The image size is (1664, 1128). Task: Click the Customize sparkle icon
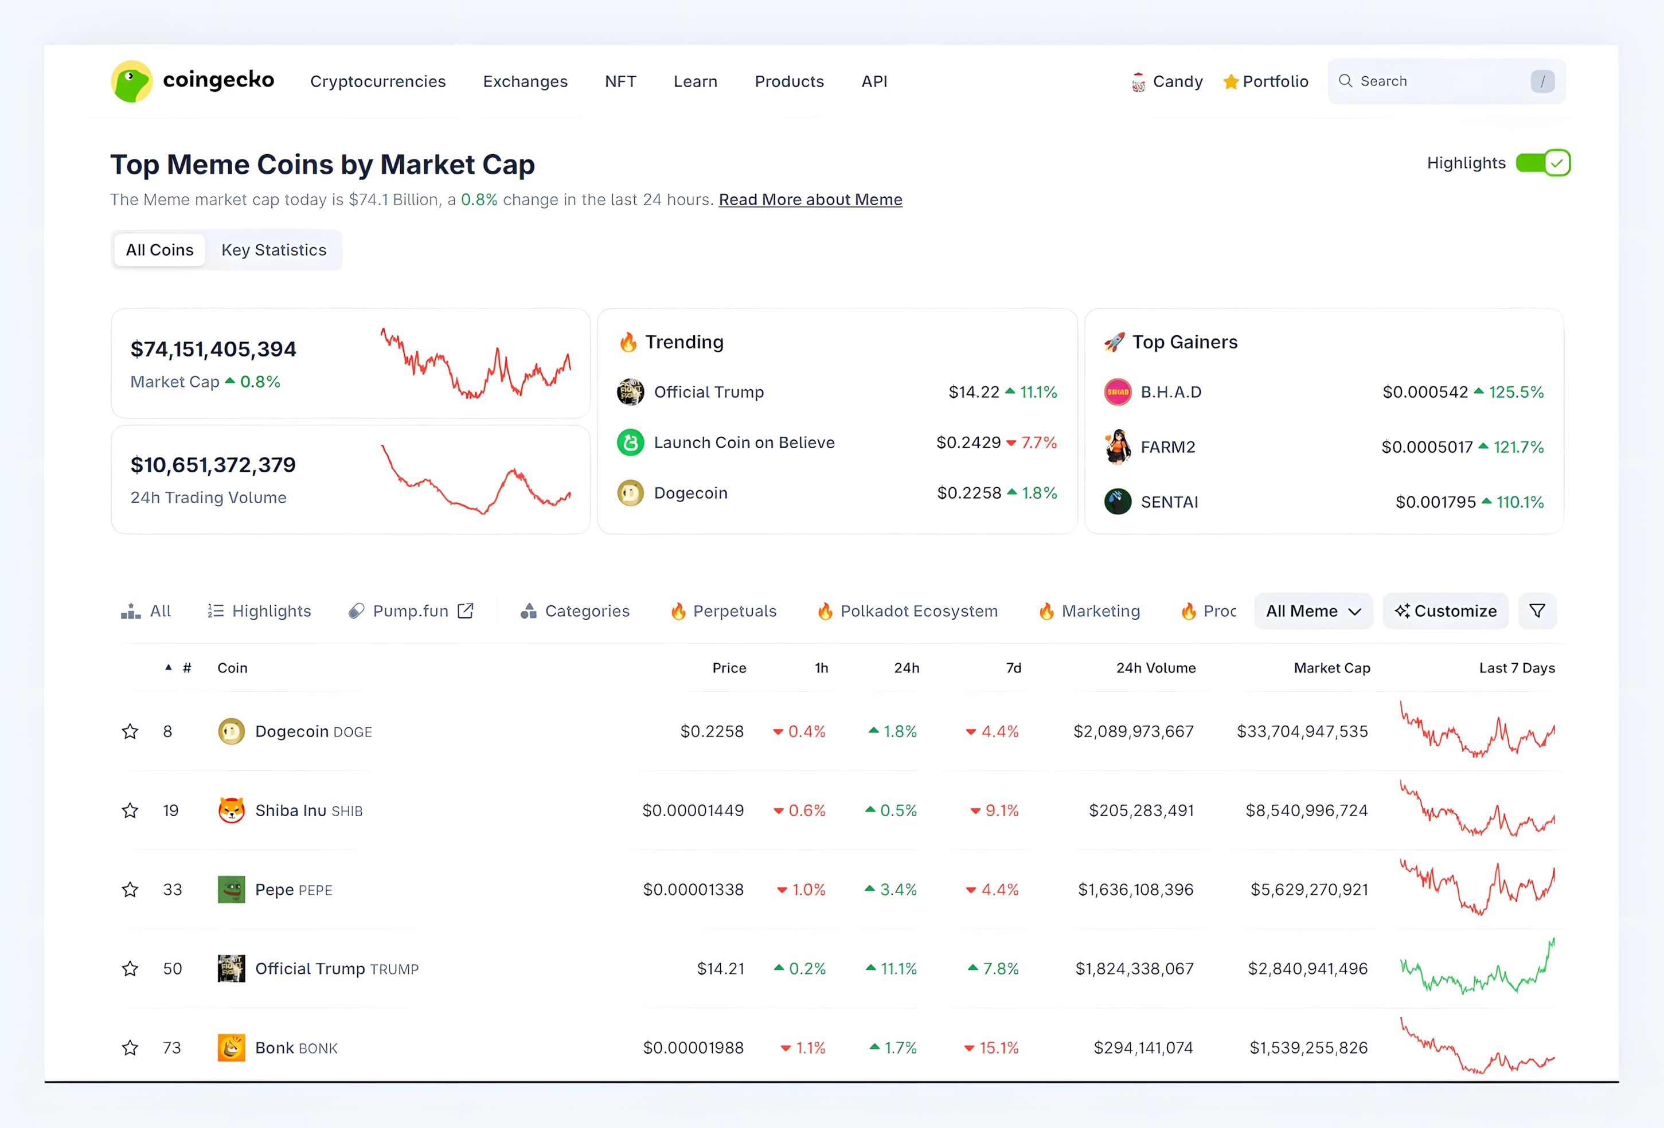tap(1402, 610)
